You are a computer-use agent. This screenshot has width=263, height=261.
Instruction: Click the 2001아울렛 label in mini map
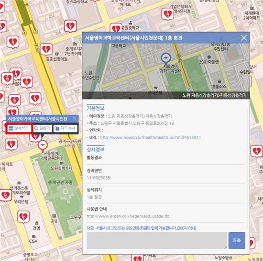[209, 62]
